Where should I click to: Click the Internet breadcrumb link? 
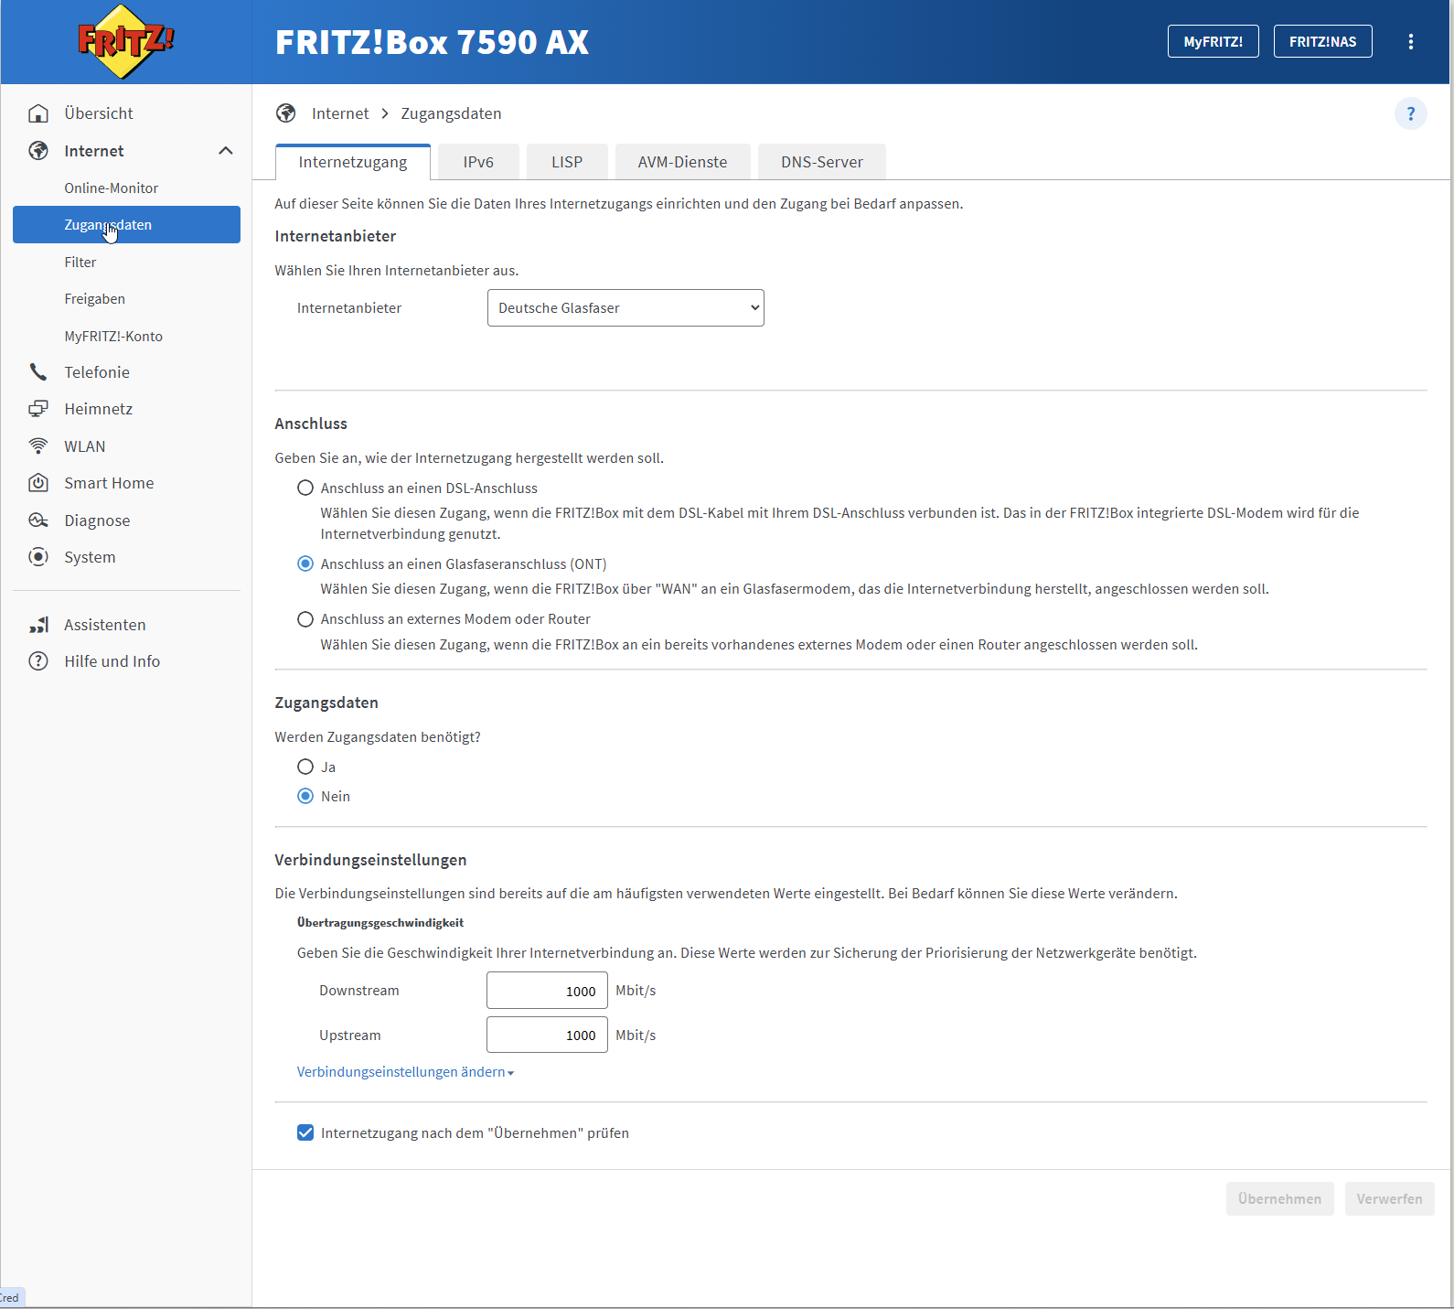pos(340,113)
